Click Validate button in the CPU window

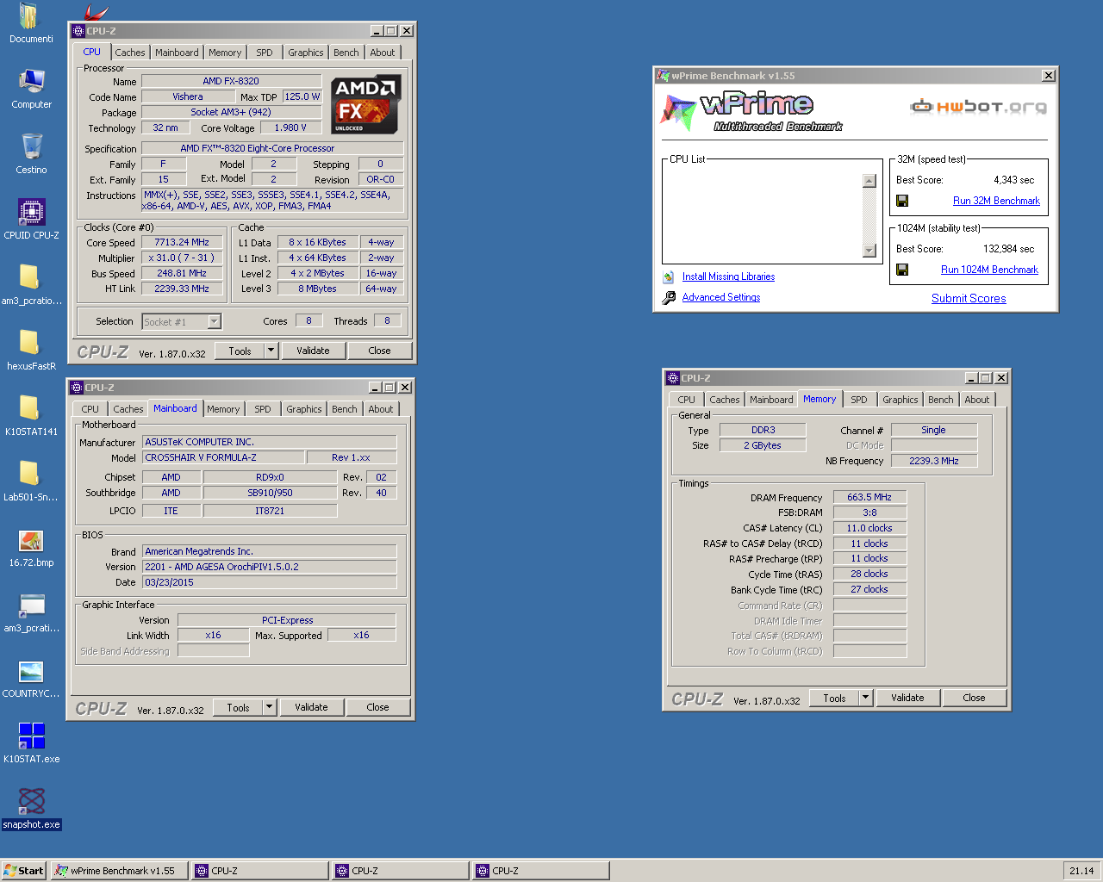(x=313, y=351)
